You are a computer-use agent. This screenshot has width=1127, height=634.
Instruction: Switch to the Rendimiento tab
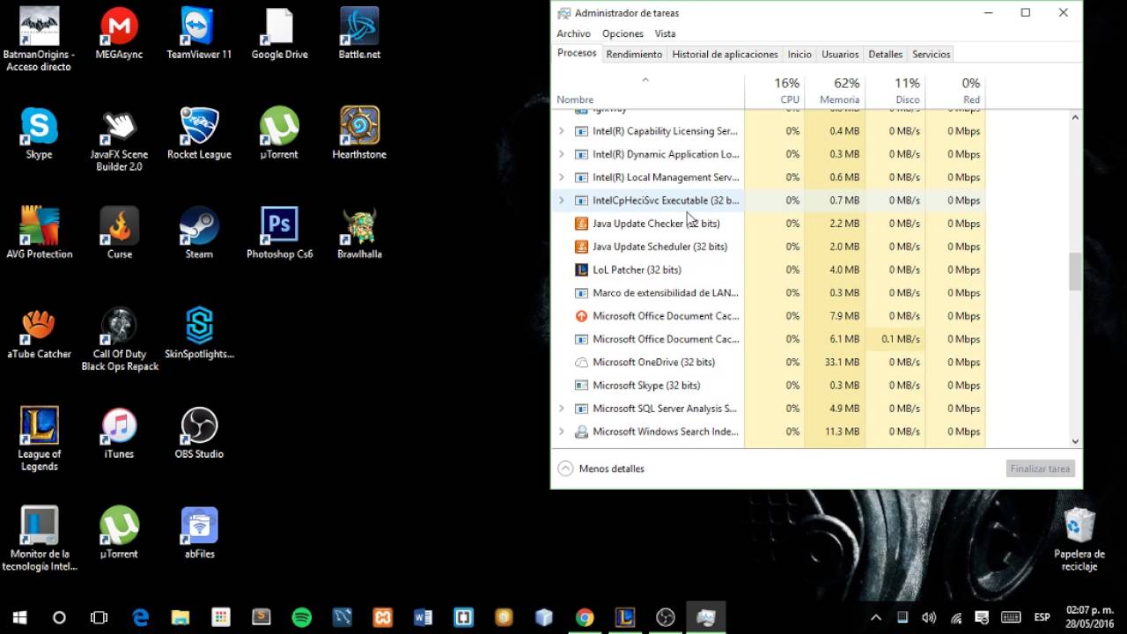point(634,54)
